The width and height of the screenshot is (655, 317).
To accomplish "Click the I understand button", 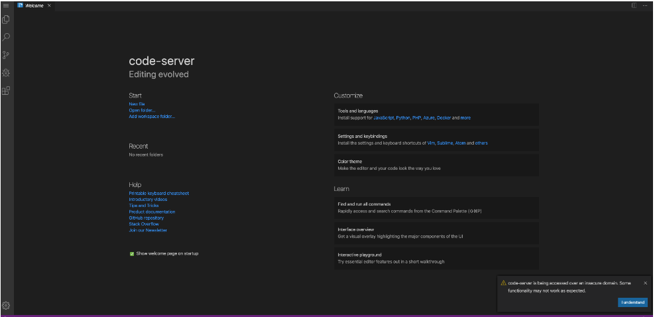I will [632, 302].
